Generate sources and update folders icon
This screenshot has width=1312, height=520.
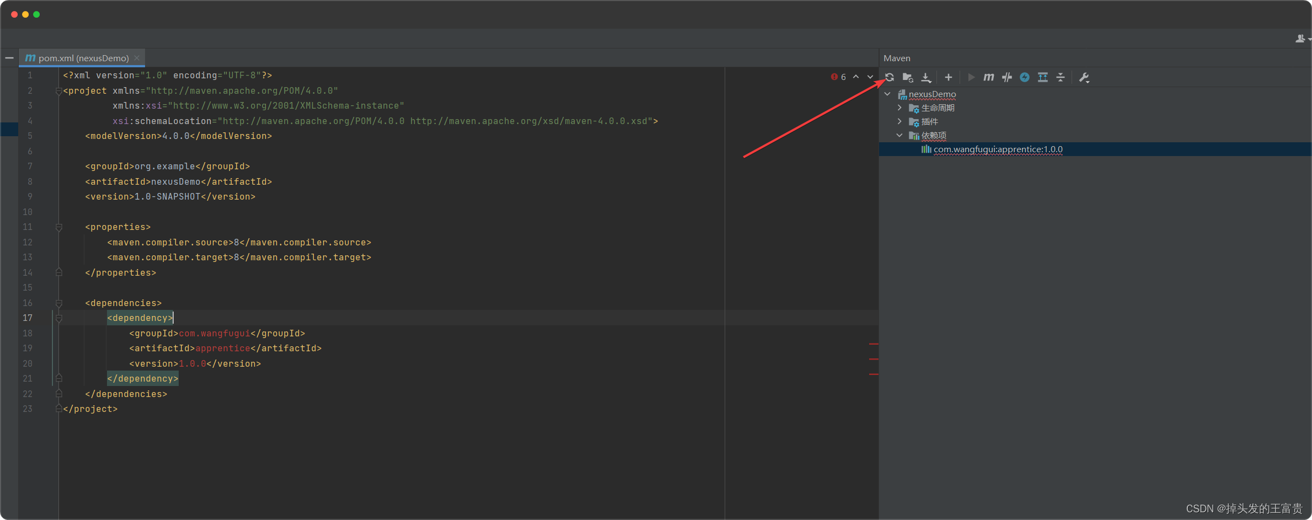[x=908, y=77]
